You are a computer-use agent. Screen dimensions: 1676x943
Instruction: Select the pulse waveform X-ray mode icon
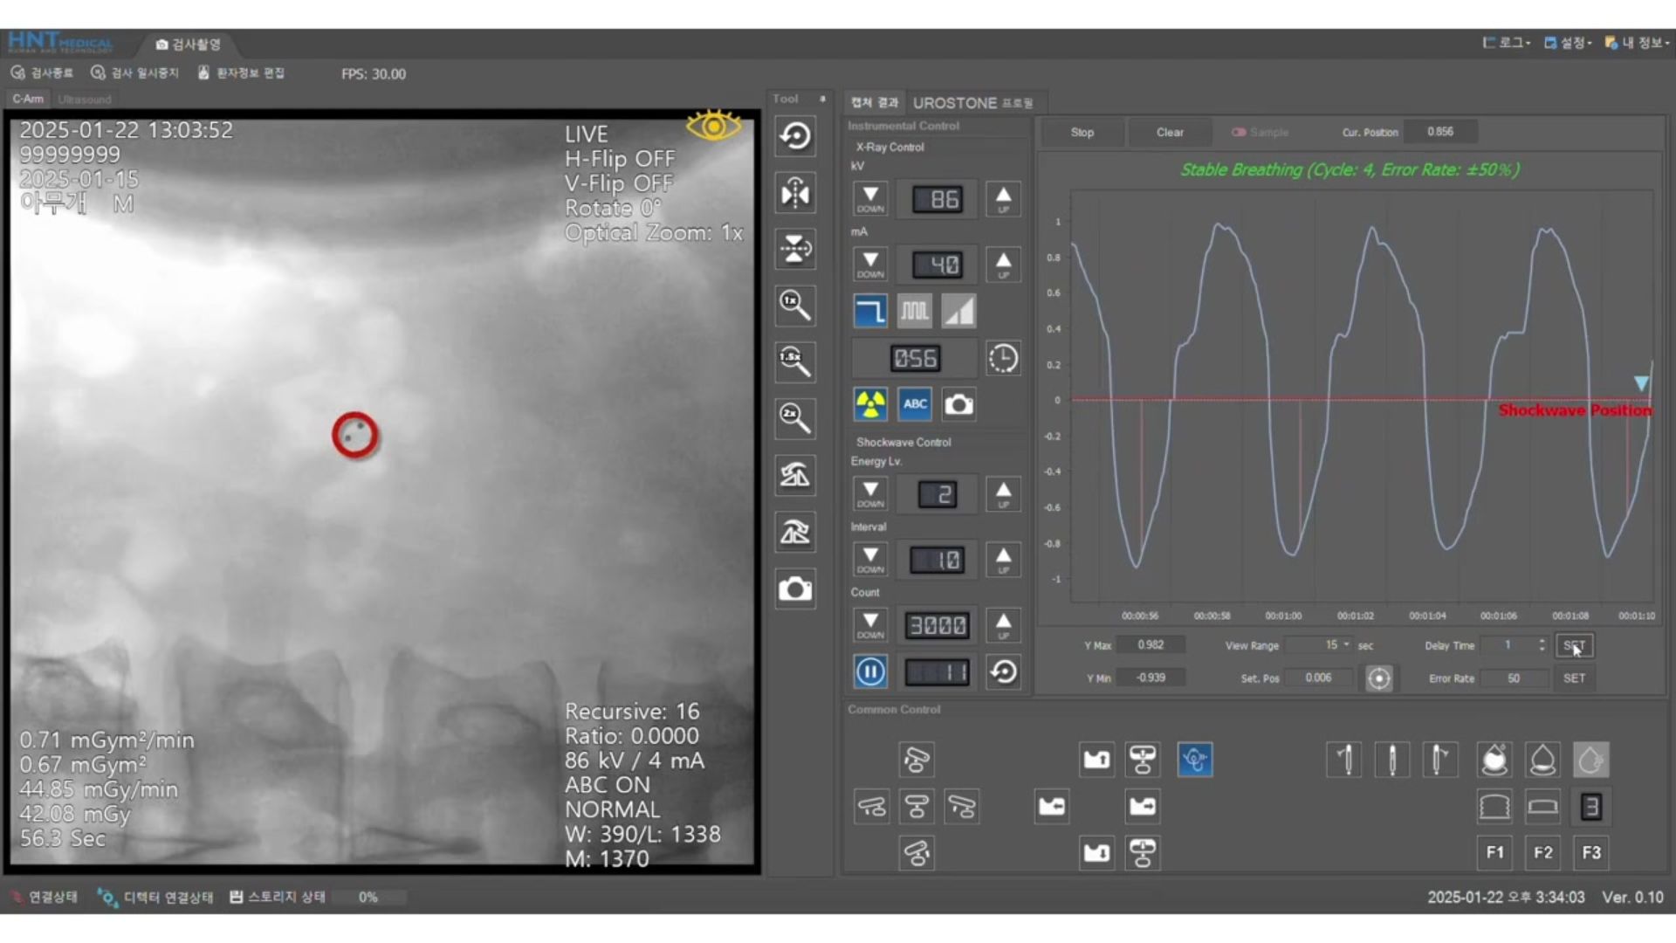pyautogui.click(x=914, y=312)
